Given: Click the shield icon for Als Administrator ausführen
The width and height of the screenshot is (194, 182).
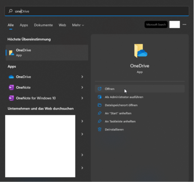Looking at the screenshot, I should [x=100, y=97].
